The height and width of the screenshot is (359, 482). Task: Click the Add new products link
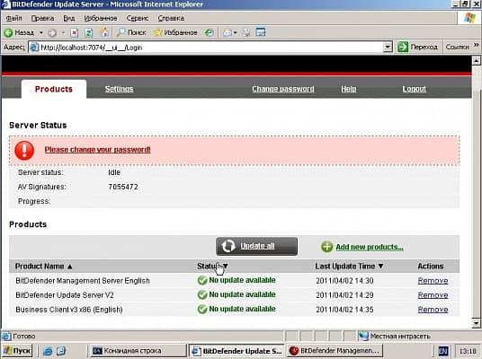370,247
